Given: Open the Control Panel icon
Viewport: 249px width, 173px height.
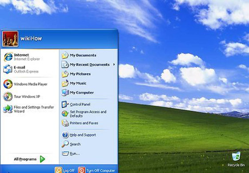Looking at the screenshot, I should point(65,104).
